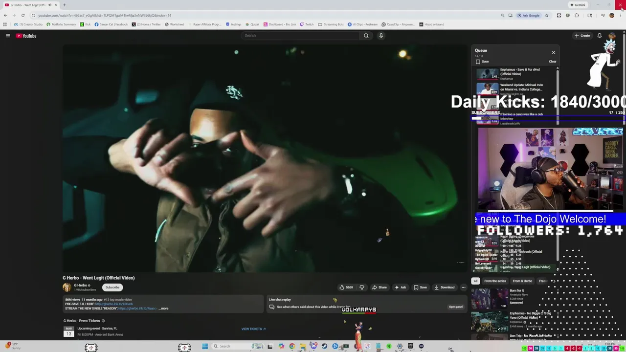This screenshot has width=626, height=352.
Task: Expand the description with ...more
Action: pyautogui.click(x=163, y=308)
